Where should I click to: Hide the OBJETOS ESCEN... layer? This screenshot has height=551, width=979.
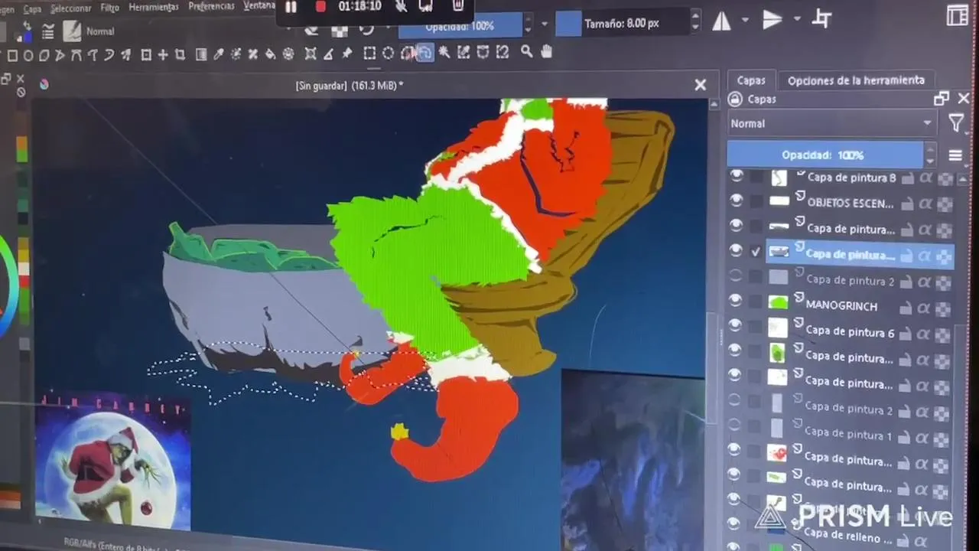coord(736,201)
